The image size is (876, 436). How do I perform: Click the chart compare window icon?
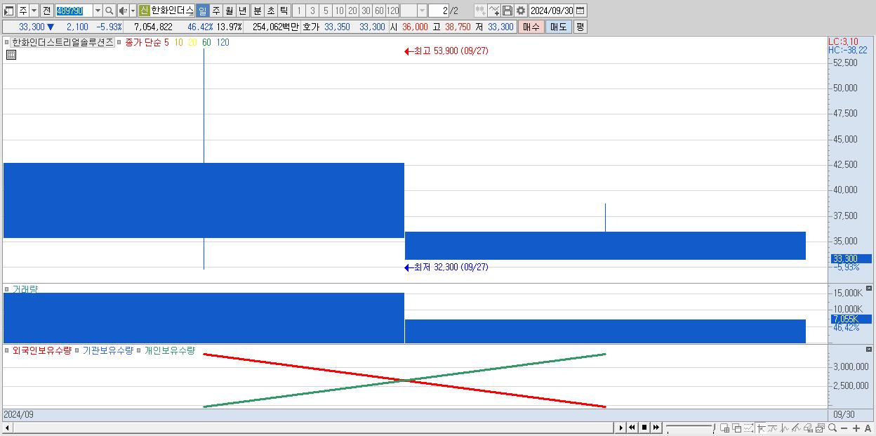820,428
